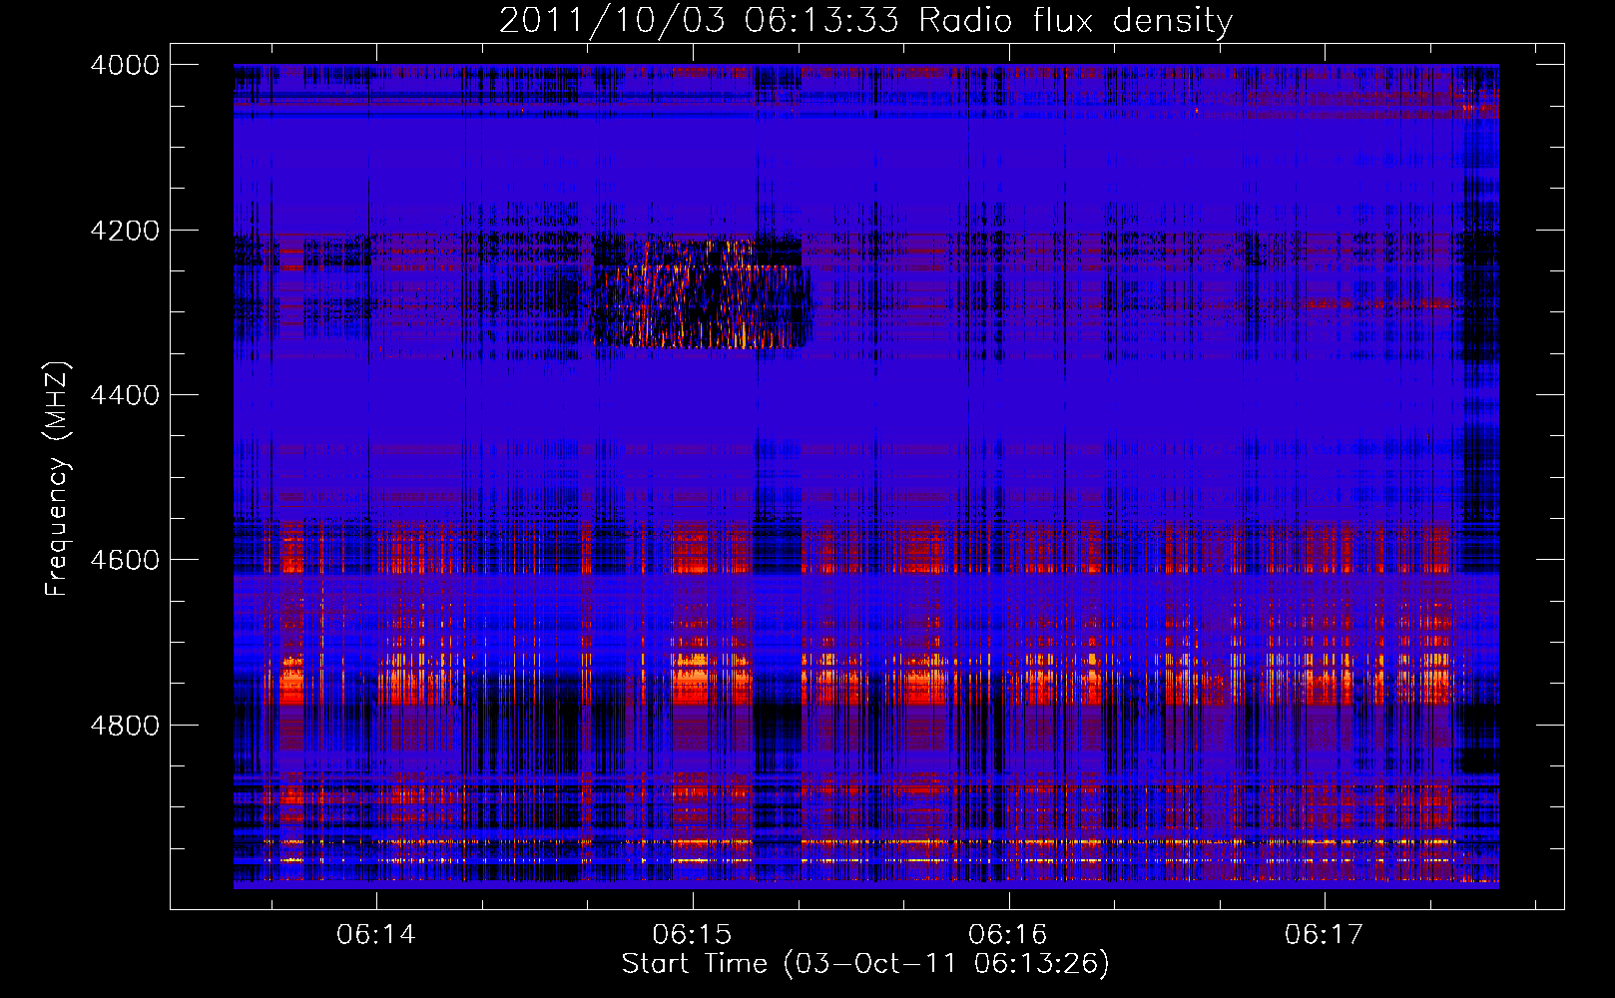This screenshot has height=998, width=1615.
Task: Click the 06:17 time tick label
Action: click(1324, 935)
